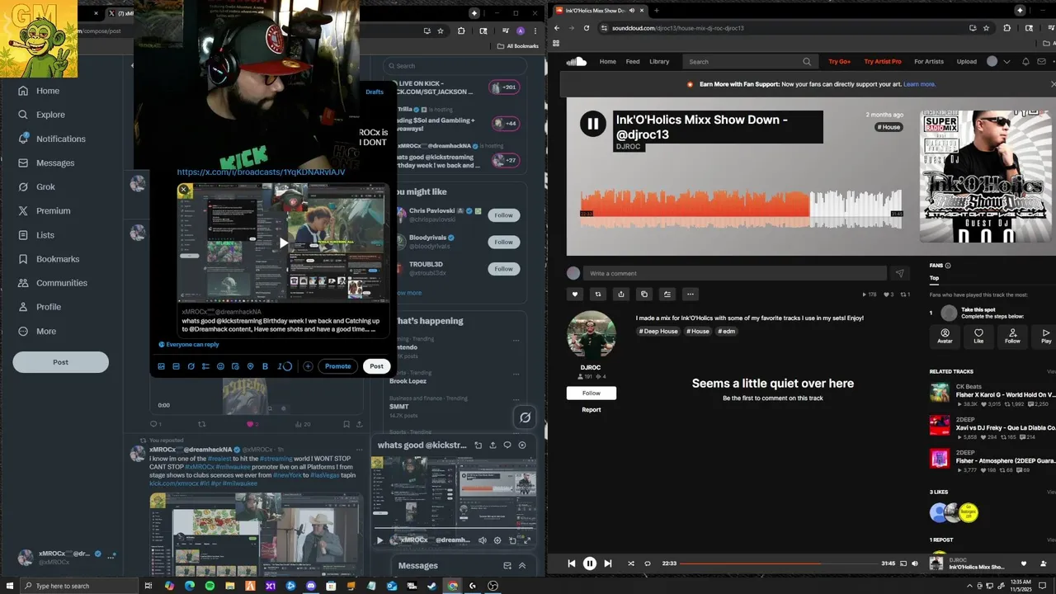Play the docked X broadcast mini player

tap(379, 540)
